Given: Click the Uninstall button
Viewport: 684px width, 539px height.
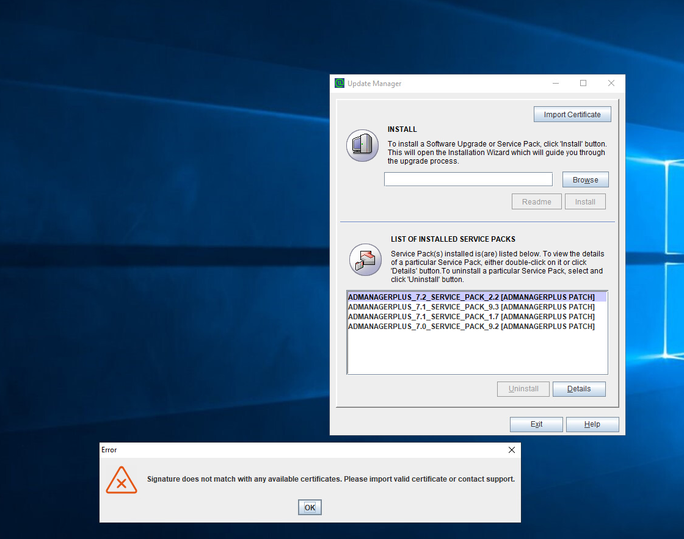Looking at the screenshot, I should (523, 389).
